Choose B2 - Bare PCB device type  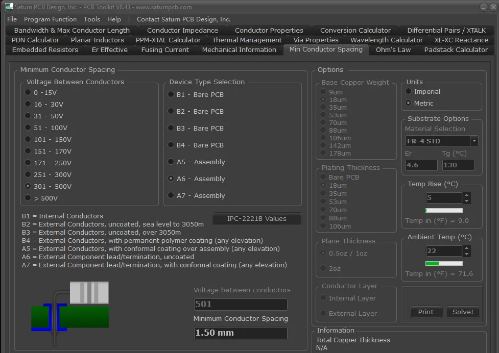coord(196,112)
